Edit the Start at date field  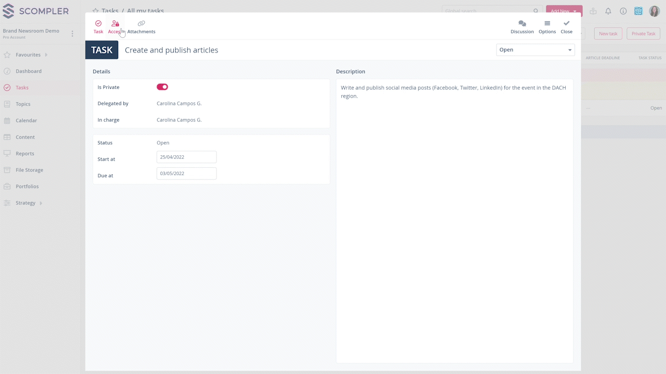[186, 157]
